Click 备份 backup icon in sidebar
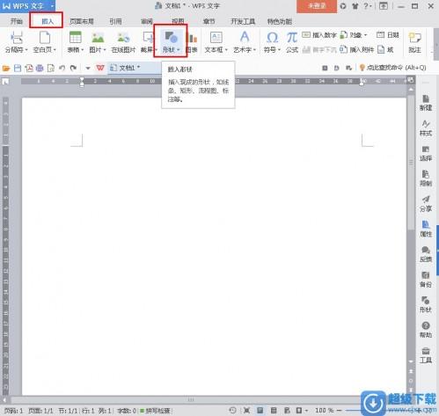The image size is (439, 416). click(x=426, y=280)
